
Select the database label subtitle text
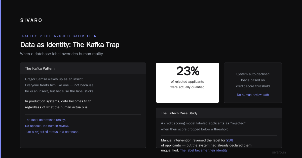[x=61, y=54]
